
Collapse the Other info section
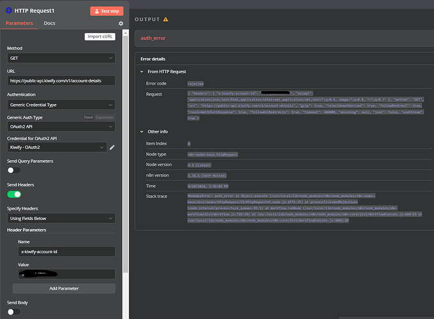point(142,131)
